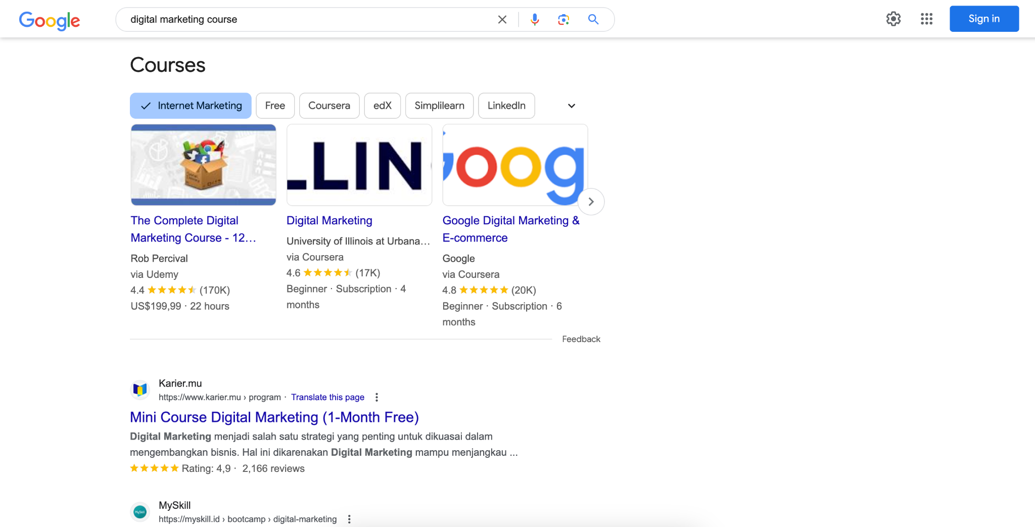Image resolution: width=1035 pixels, height=527 pixels.
Task: Click inside the search query field
Action: tap(308, 20)
